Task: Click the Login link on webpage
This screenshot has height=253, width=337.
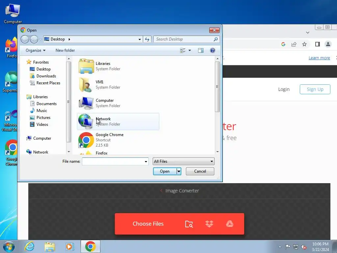Action: click(284, 89)
